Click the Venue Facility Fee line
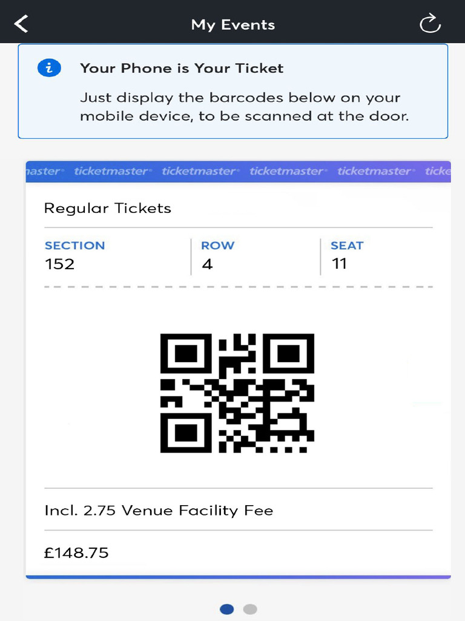465x621 pixels. coord(159,511)
